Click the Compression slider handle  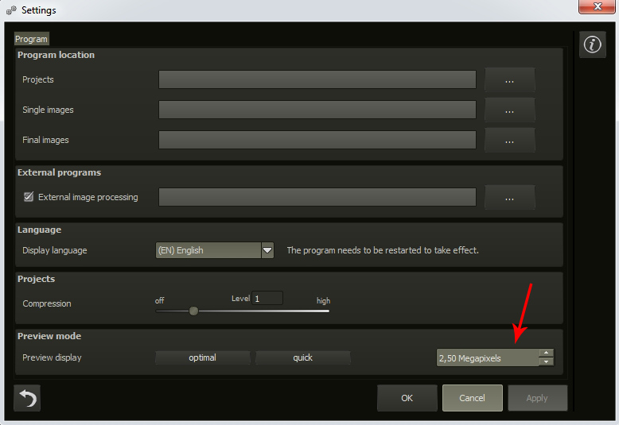click(193, 311)
